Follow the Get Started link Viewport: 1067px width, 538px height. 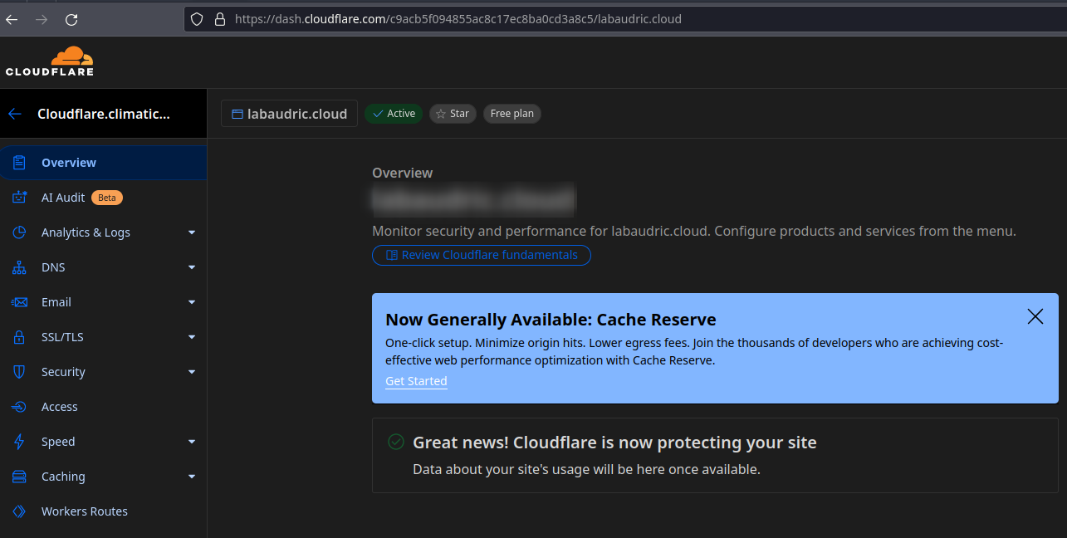click(x=416, y=381)
